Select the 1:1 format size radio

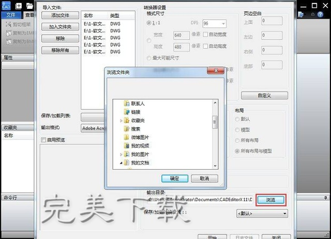pos(148,23)
